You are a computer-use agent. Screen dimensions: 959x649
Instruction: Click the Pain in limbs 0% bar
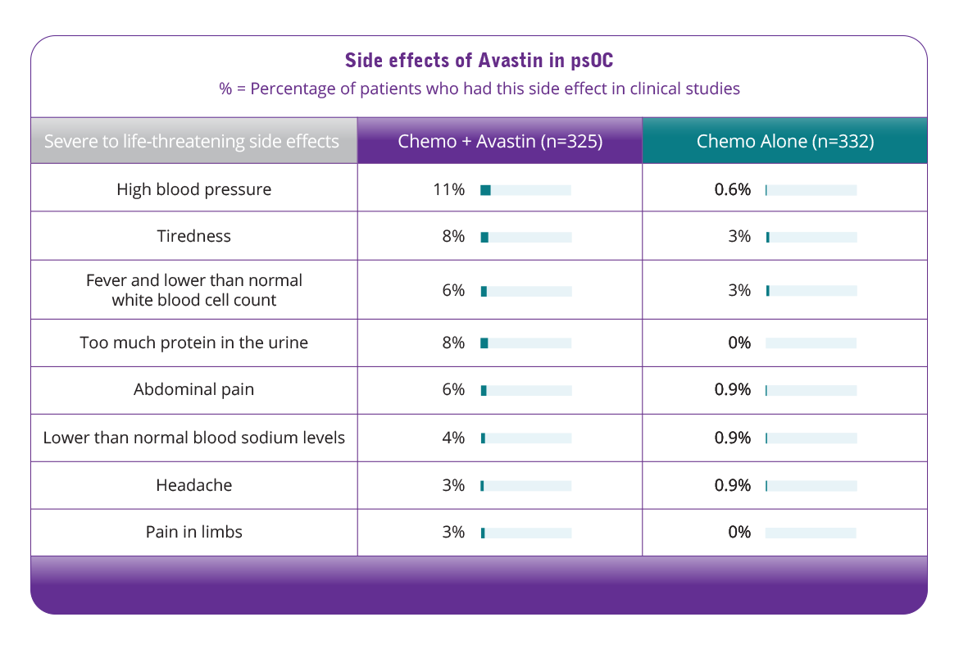tap(811, 533)
